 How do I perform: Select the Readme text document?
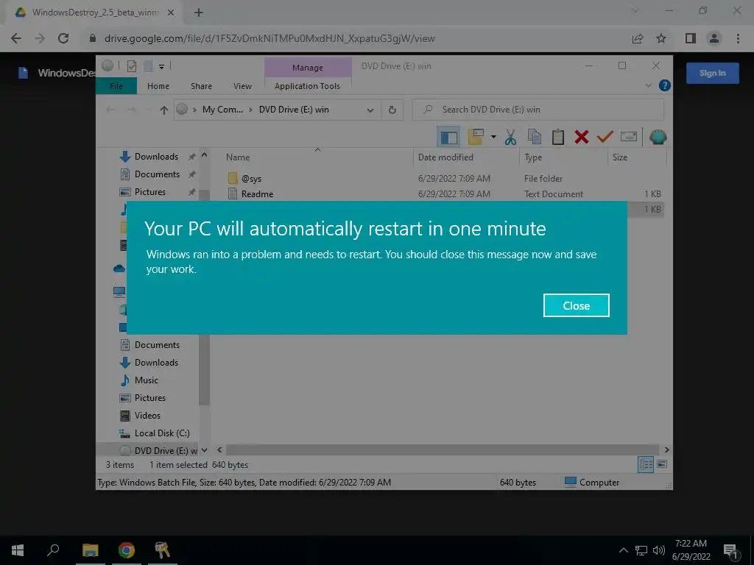[x=257, y=194]
